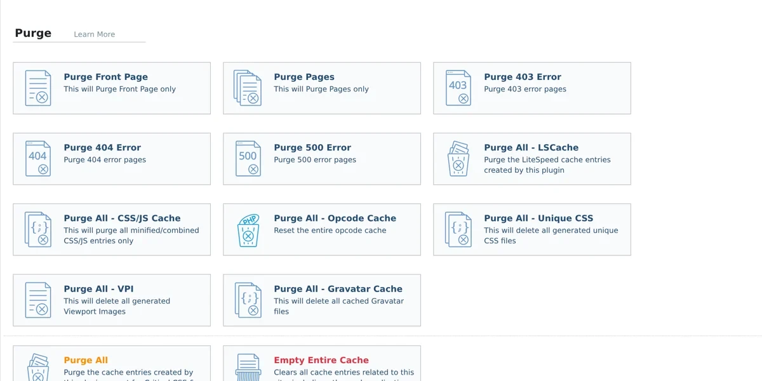
Task: Click the red Empty Entire Cache title
Action: coord(321,360)
